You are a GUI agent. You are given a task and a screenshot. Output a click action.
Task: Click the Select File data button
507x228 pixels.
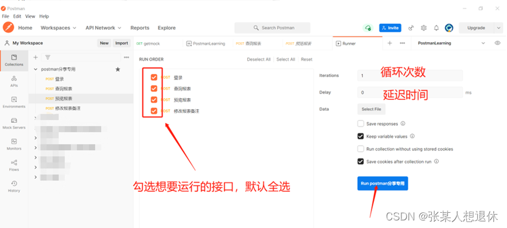point(371,109)
